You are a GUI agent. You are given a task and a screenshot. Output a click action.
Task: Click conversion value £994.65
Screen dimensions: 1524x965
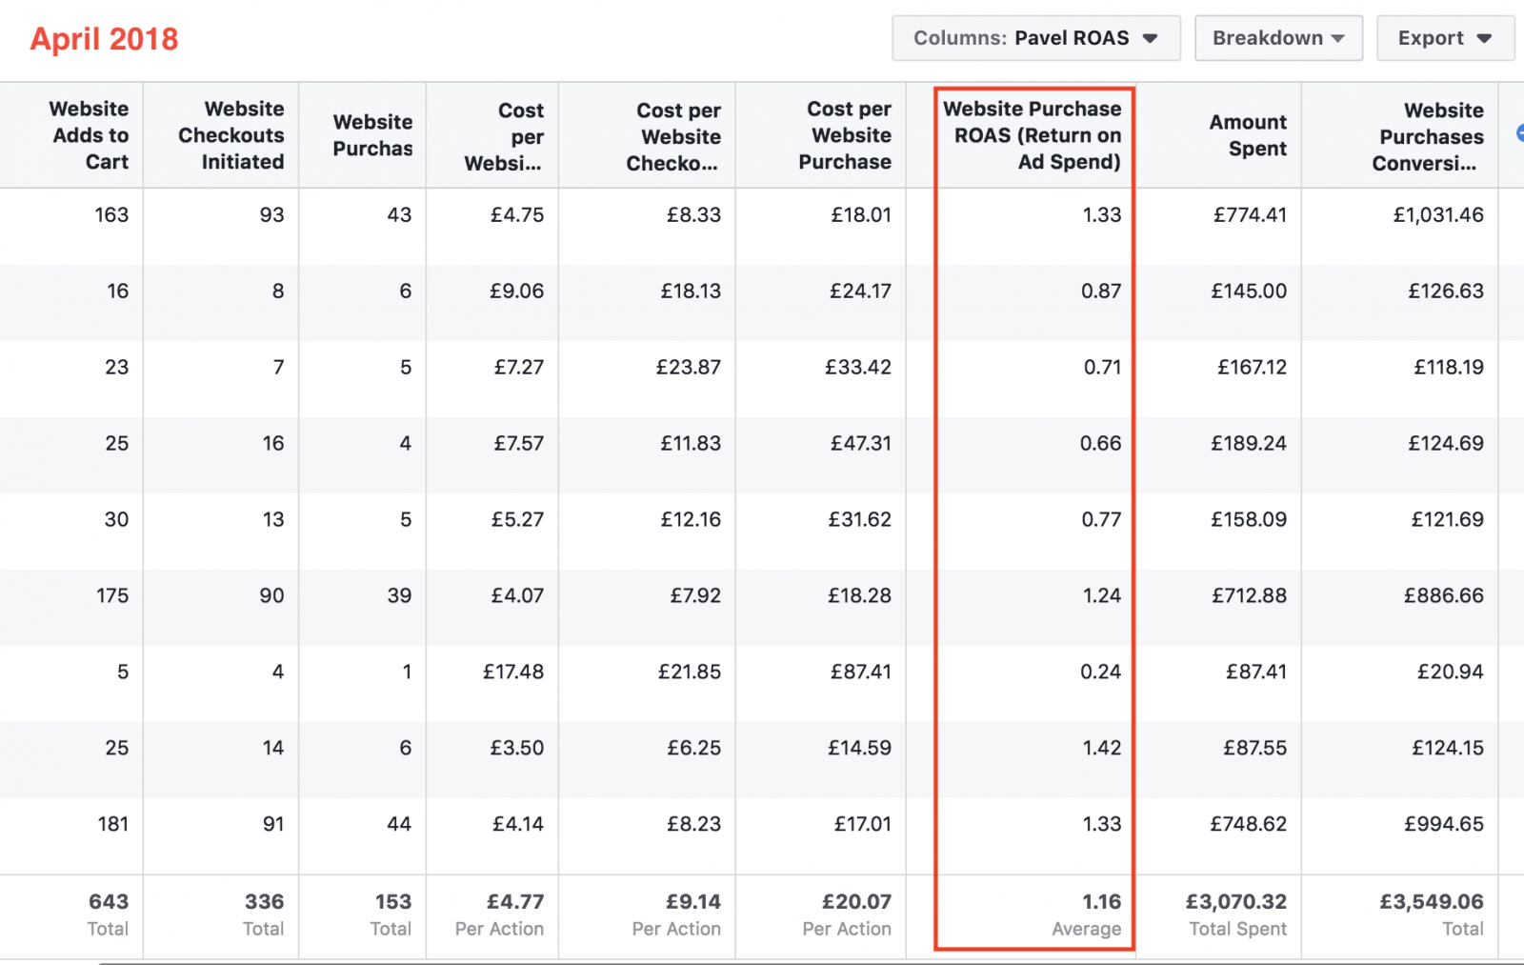tap(1444, 825)
